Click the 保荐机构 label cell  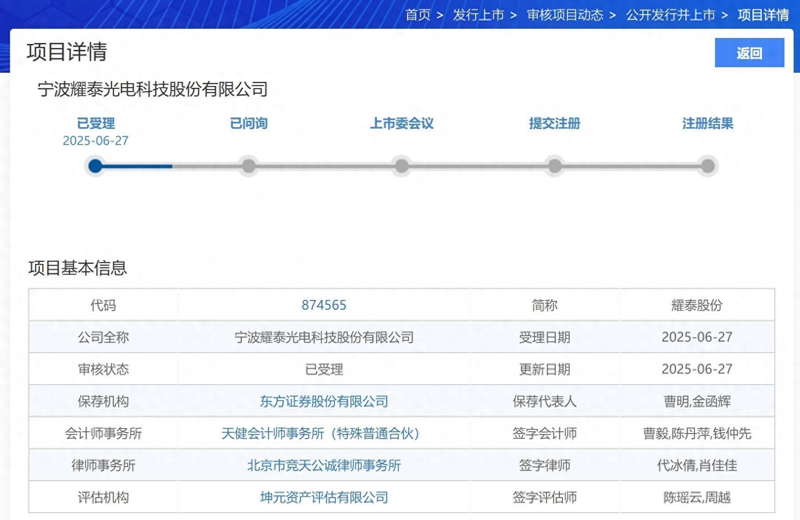[103, 401]
